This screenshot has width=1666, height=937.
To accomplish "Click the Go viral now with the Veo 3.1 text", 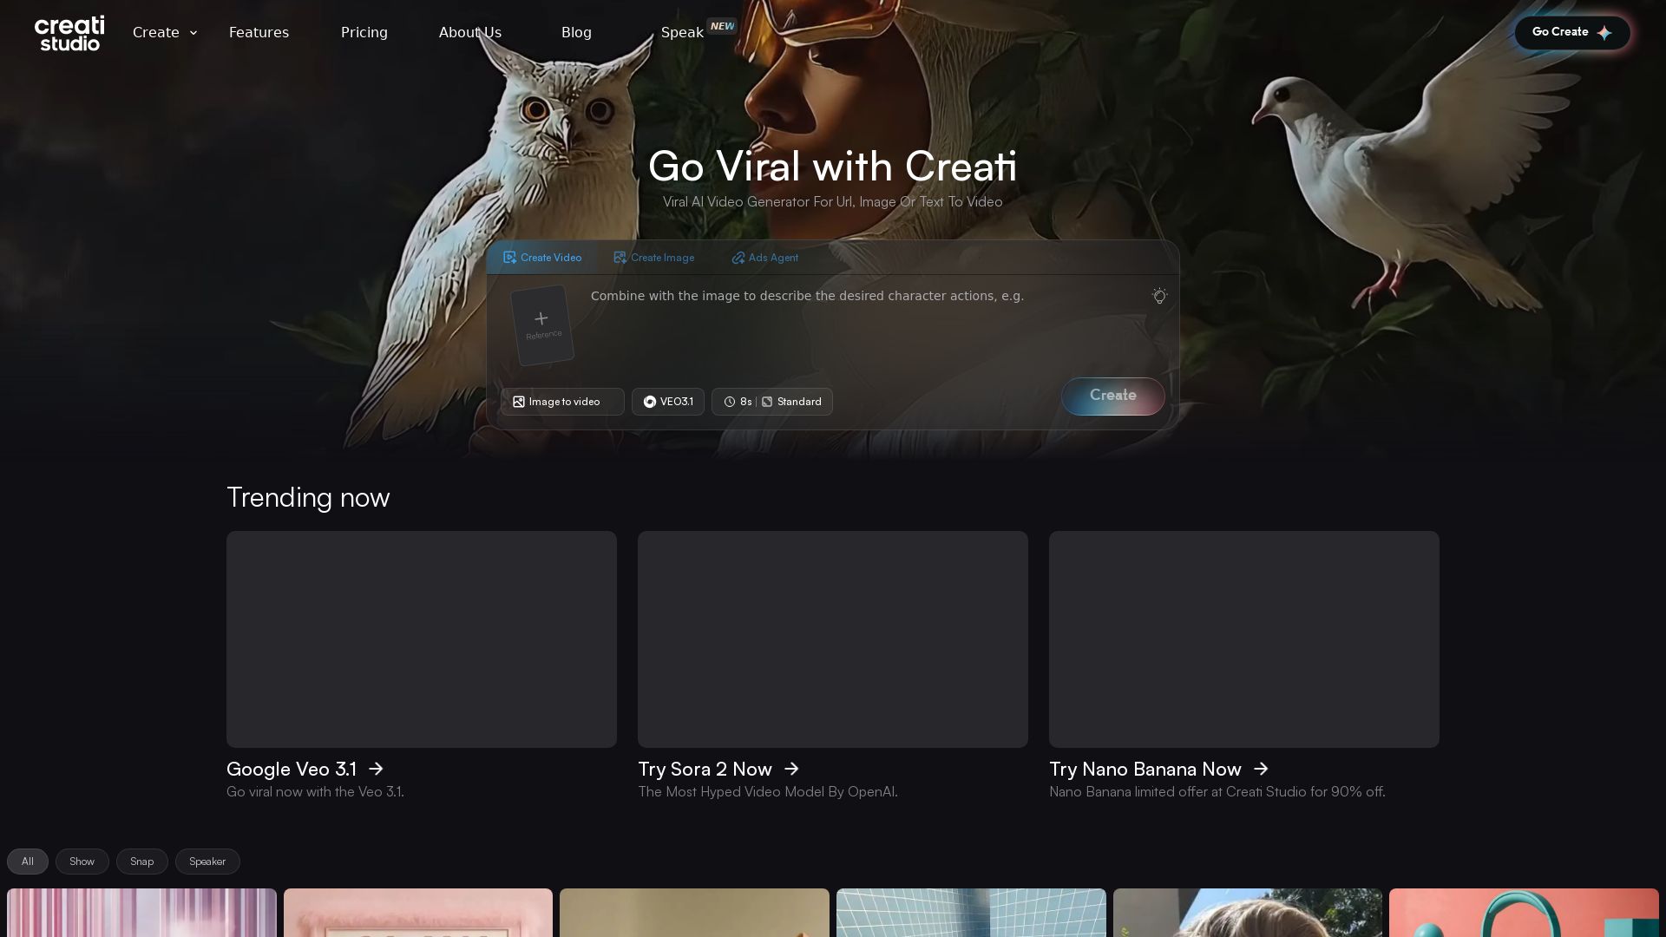I will (x=315, y=791).
